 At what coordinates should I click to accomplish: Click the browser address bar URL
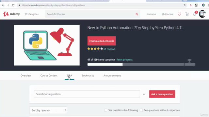pos(53,5)
